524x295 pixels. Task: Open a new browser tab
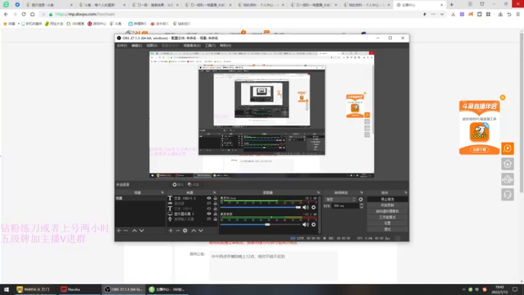click(451, 5)
